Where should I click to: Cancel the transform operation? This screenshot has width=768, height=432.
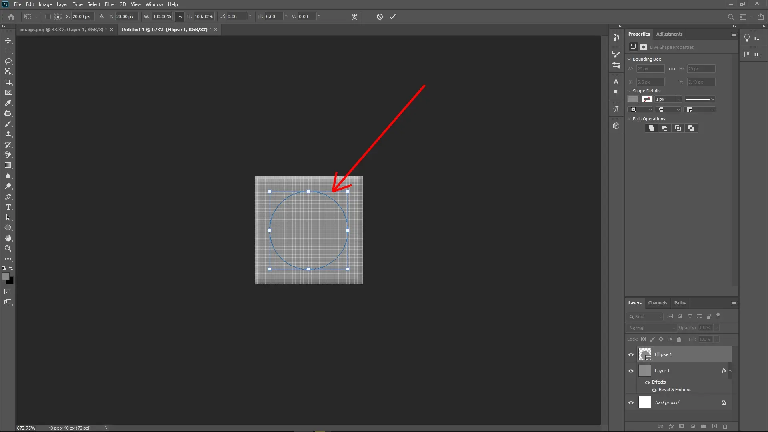(x=379, y=16)
